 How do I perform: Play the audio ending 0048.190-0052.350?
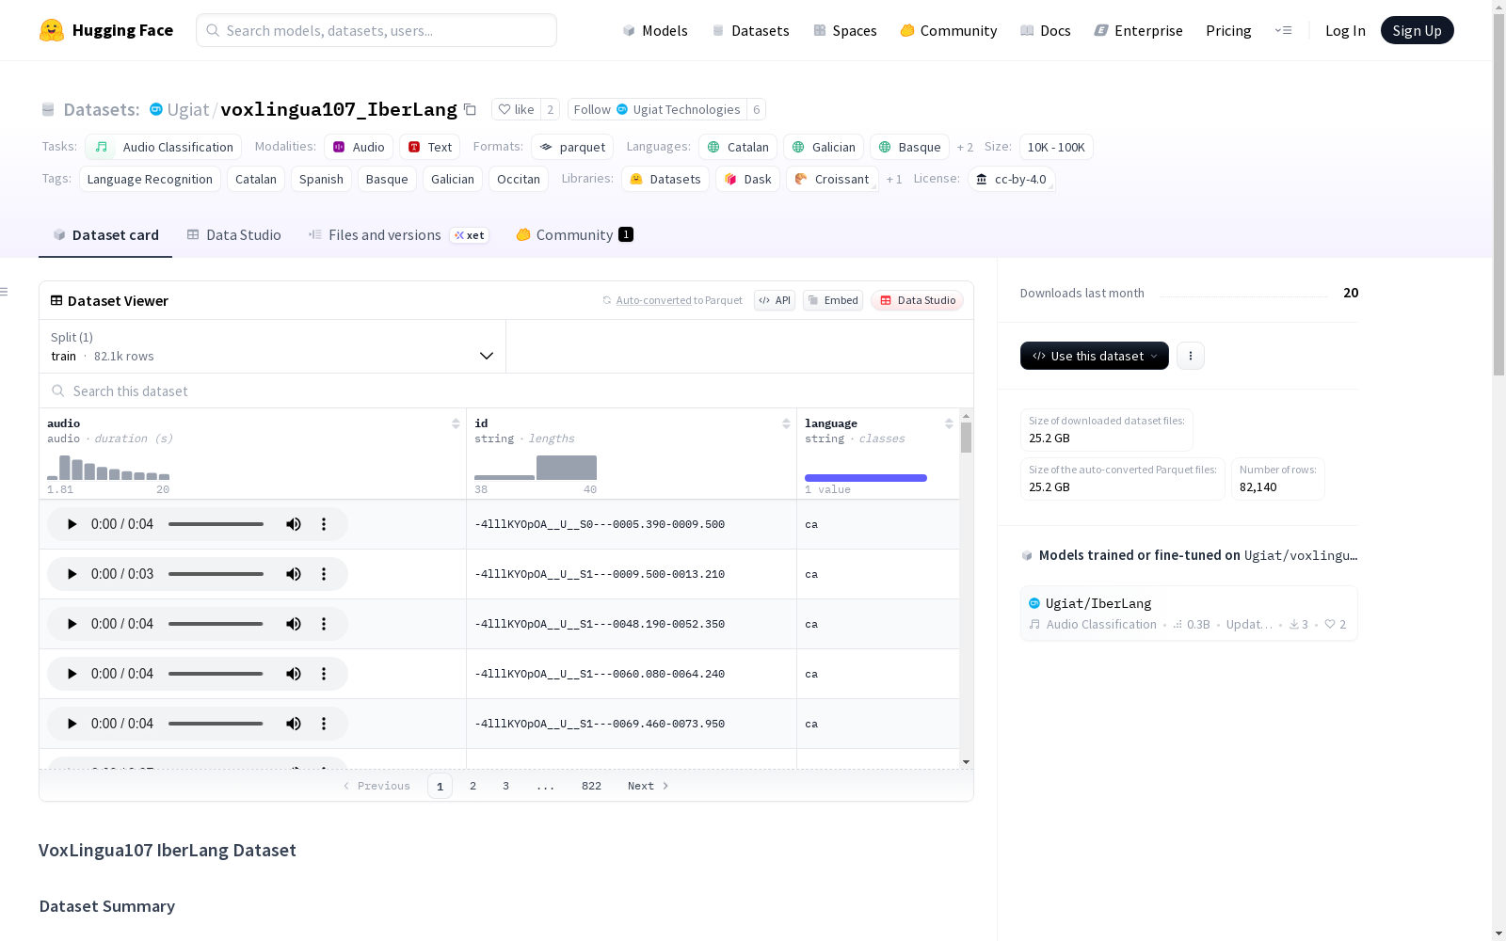(x=72, y=624)
